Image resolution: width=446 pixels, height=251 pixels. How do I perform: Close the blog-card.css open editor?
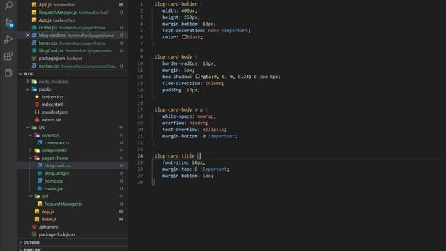(x=28, y=36)
